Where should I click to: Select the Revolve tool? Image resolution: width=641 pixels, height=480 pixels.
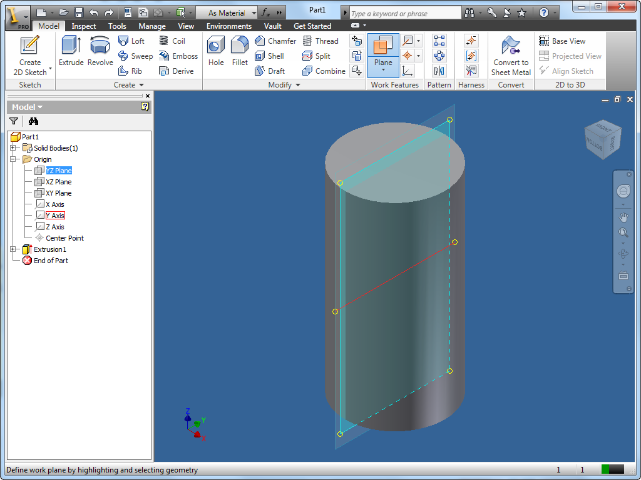pyautogui.click(x=100, y=51)
